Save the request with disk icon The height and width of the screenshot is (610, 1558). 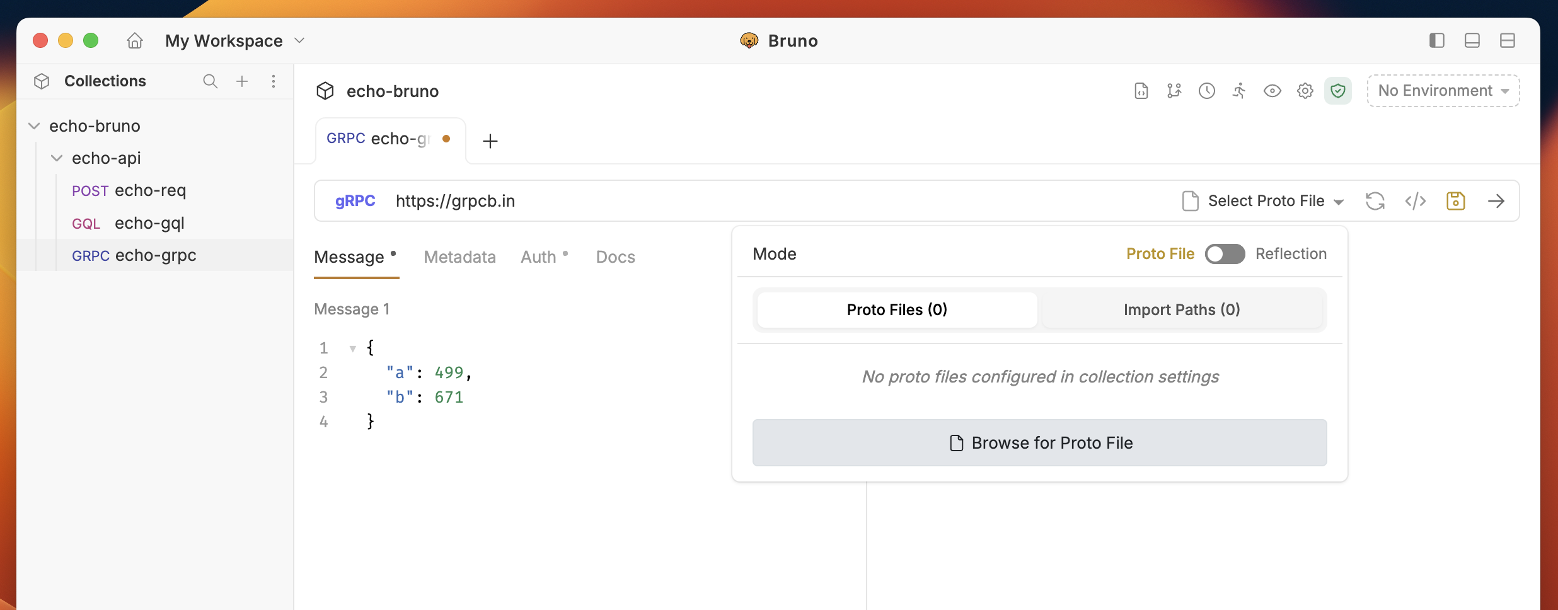[1456, 201]
